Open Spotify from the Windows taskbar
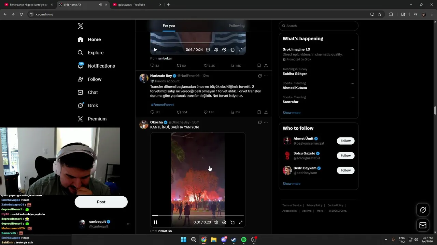437x245 pixels. (244, 240)
